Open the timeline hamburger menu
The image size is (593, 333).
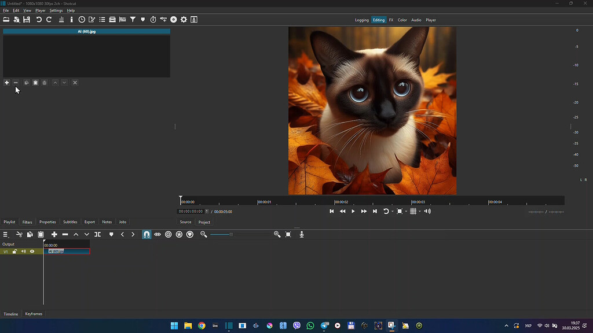tap(5, 235)
